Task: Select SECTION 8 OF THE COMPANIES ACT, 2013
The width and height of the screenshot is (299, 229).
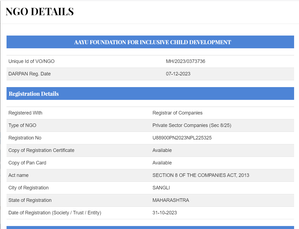Action: point(201,175)
